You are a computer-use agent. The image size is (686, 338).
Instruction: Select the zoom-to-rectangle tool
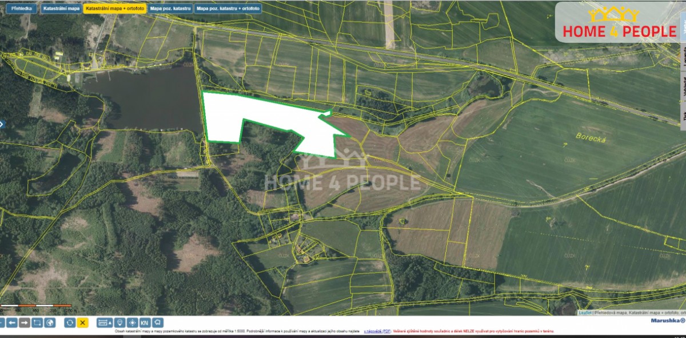click(37, 323)
